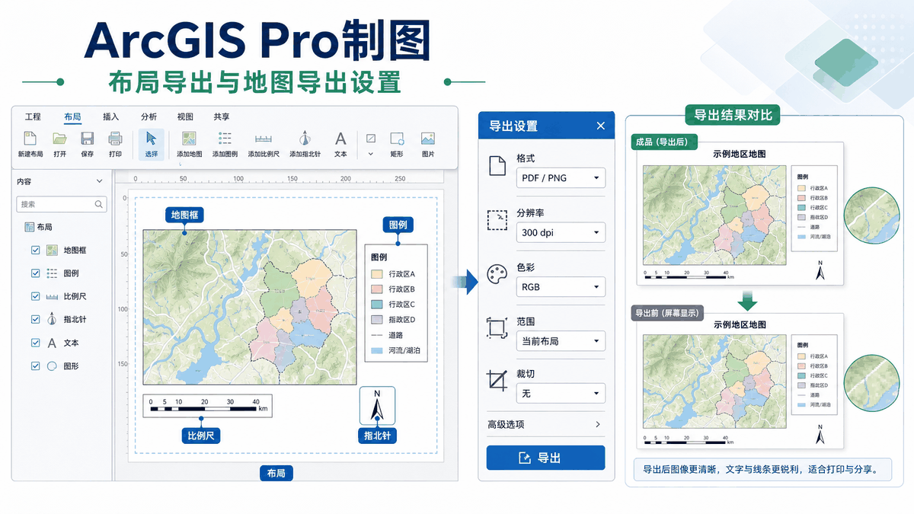914x514 pixels.
Task: Open the 分辨率 300 dpi dropdown
Action: pos(561,233)
